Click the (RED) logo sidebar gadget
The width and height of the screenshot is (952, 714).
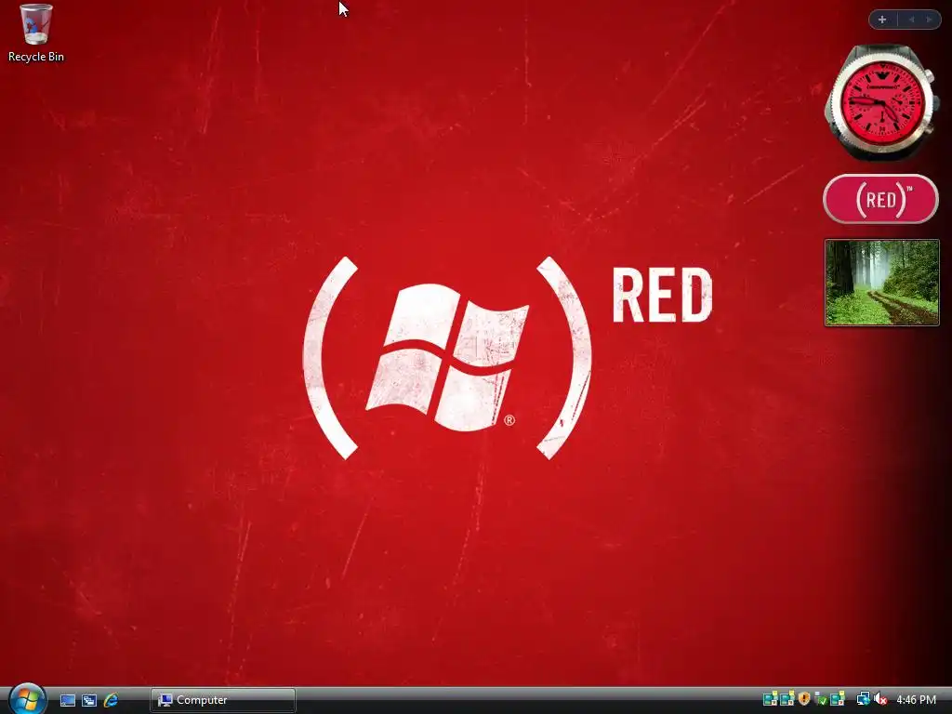coord(881,199)
